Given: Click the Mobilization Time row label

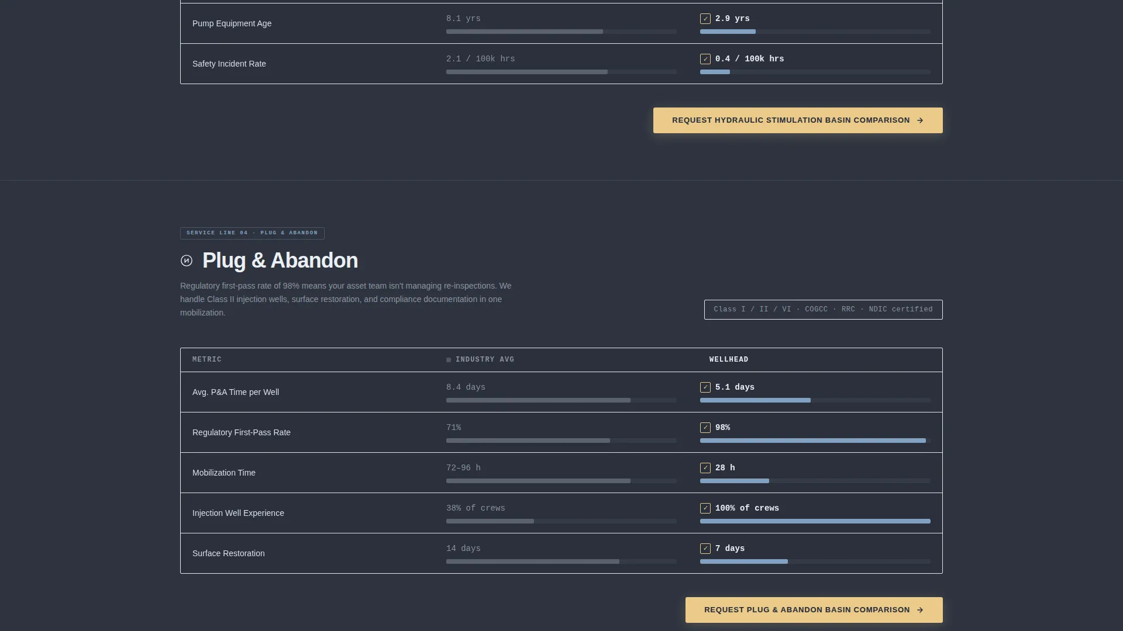Looking at the screenshot, I should click(x=224, y=473).
